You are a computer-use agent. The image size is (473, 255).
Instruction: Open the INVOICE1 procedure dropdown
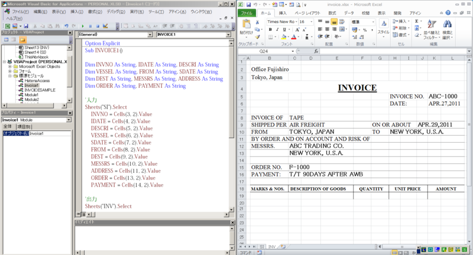tap(228, 35)
